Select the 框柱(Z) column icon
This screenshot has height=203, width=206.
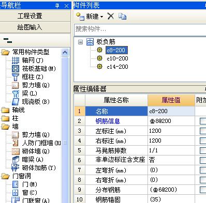pyautogui.click(x=16, y=77)
